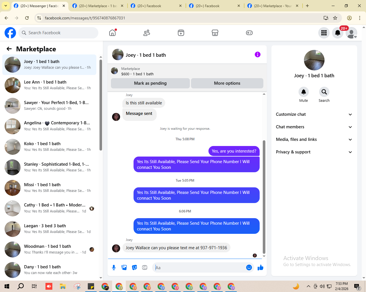The width and height of the screenshot is (366, 292).
Task: Open the Gaming controller icon
Action: pos(249,33)
